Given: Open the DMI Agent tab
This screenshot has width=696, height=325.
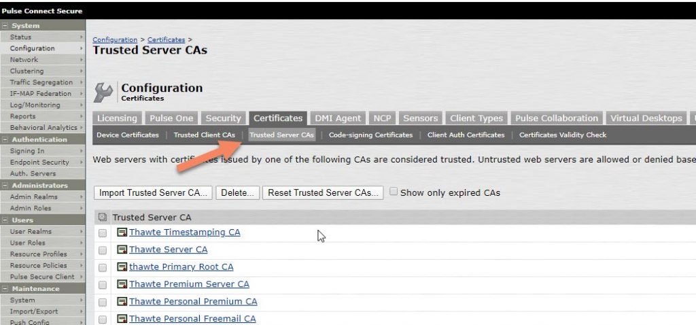Looking at the screenshot, I should pyautogui.click(x=337, y=118).
